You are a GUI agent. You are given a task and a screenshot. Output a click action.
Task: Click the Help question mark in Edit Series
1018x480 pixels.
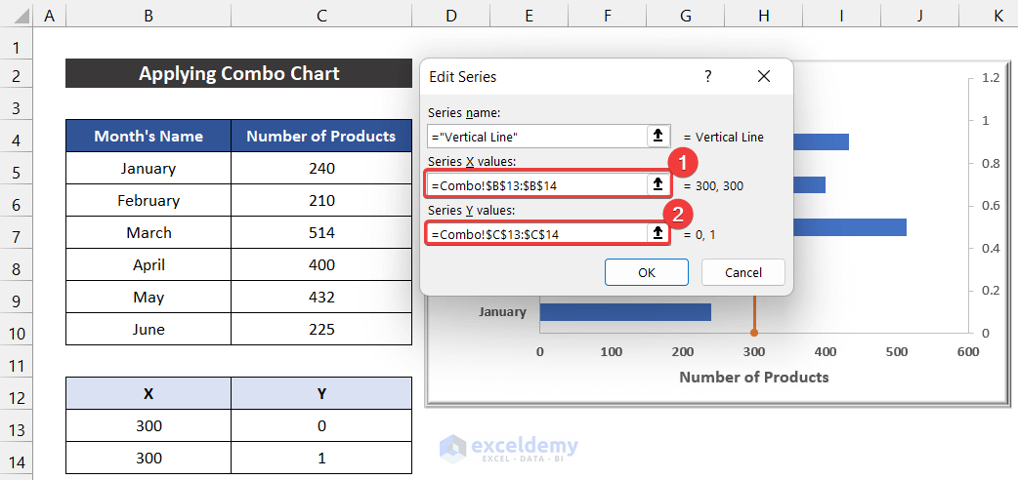click(708, 76)
